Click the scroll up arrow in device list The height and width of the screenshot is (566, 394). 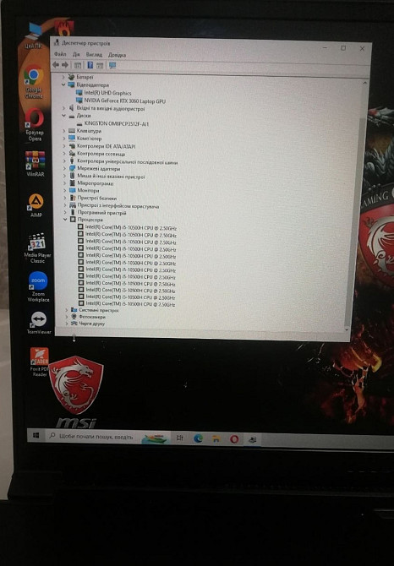pos(364,83)
